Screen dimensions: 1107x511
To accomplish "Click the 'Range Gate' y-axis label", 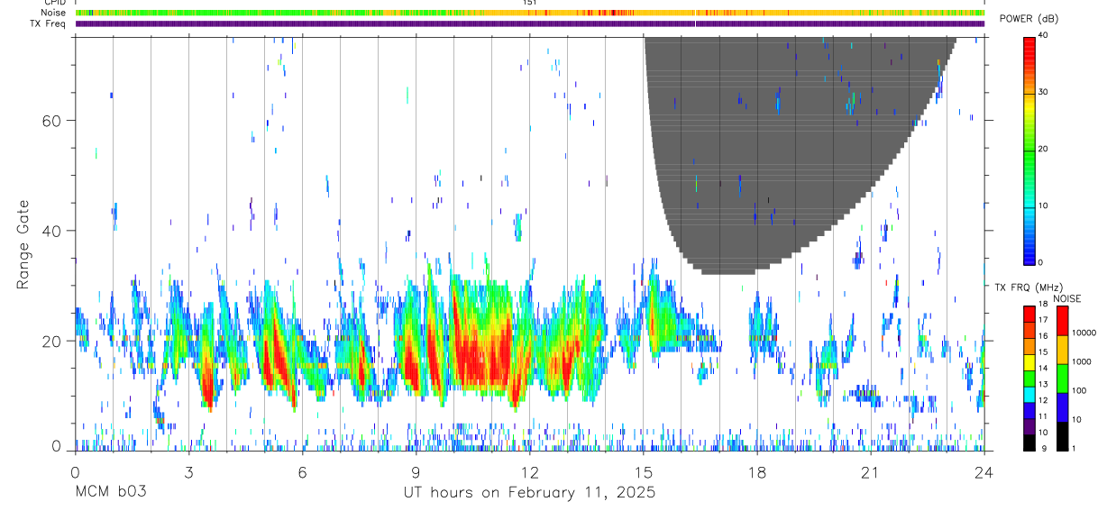I will (23, 242).
